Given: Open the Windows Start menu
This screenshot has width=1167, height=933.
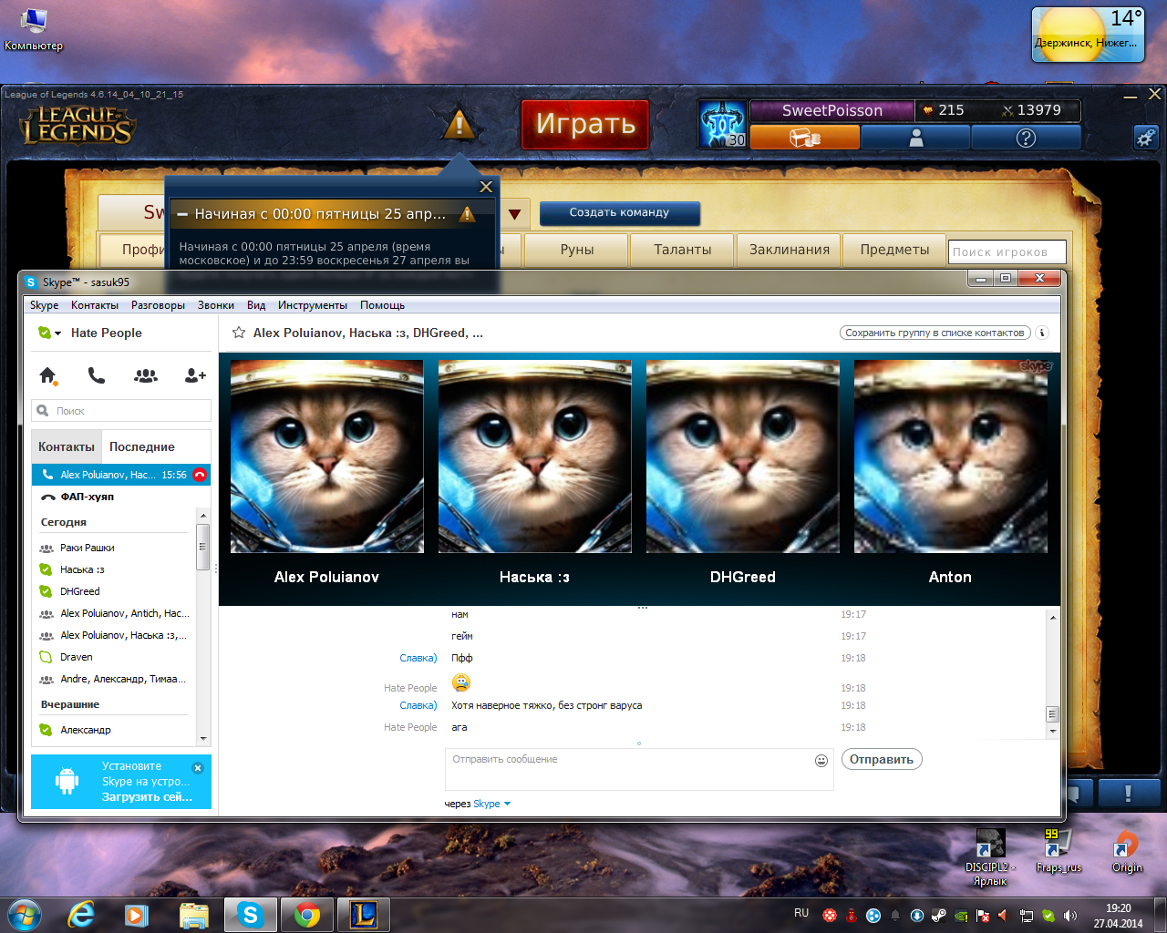Looking at the screenshot, I should pyautogui.click(x=24, y=915).
